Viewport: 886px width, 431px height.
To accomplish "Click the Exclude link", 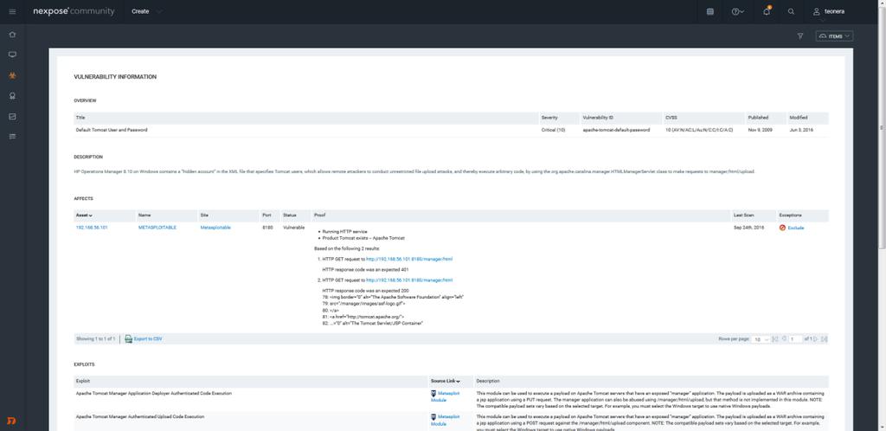I will 796,228.
